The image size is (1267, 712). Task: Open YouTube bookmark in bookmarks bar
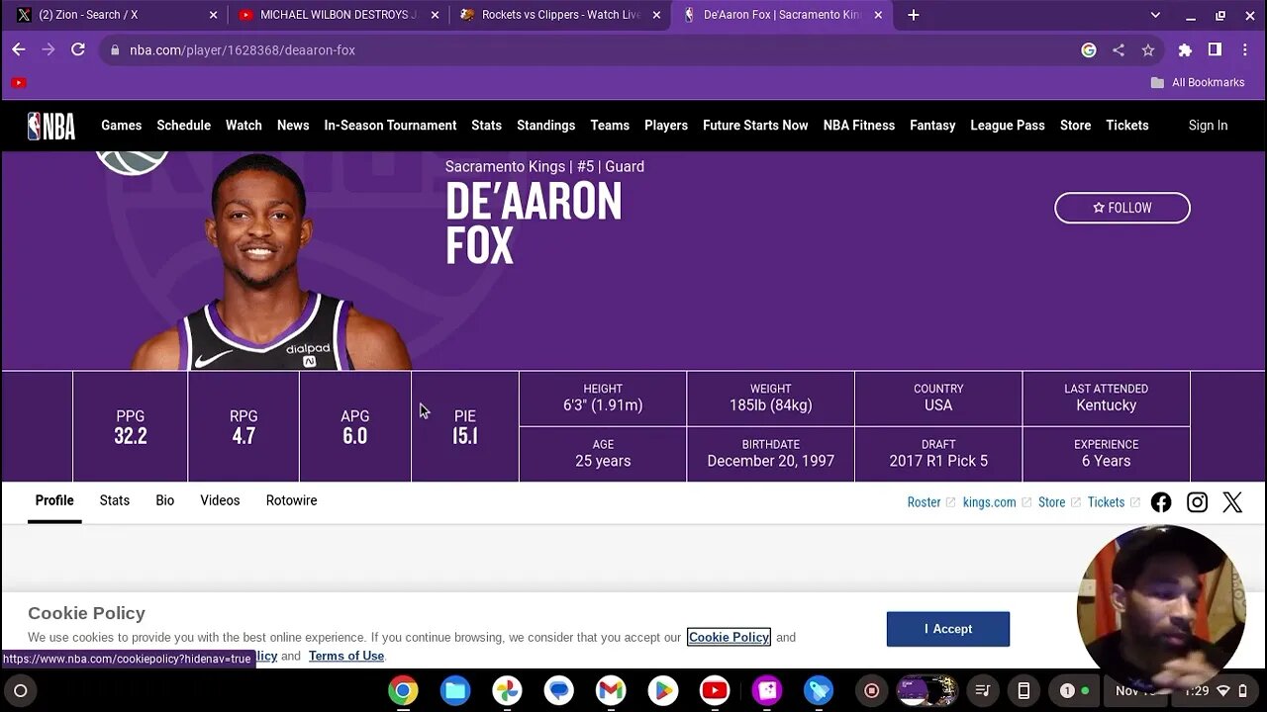click(x=19, y=83)
